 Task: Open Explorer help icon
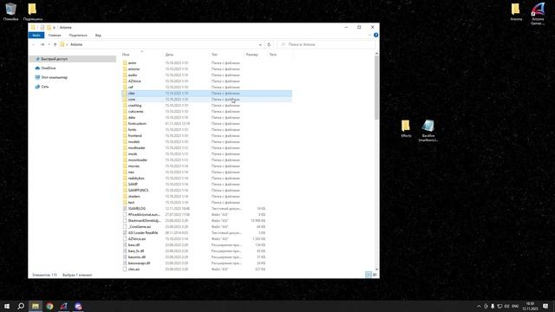375,35
